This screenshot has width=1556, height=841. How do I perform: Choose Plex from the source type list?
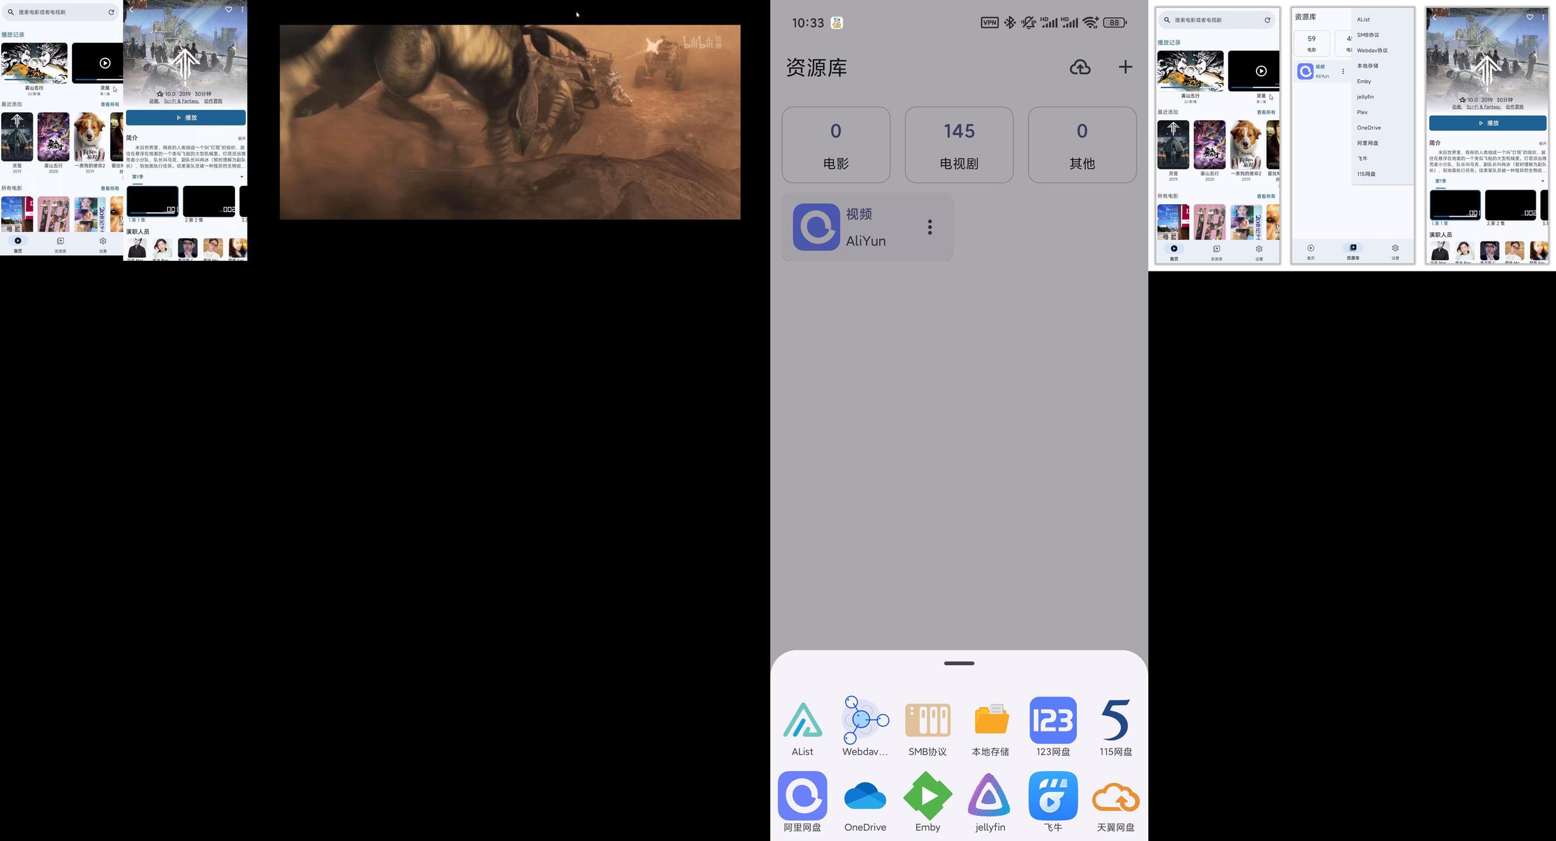tap(1363, 112)
